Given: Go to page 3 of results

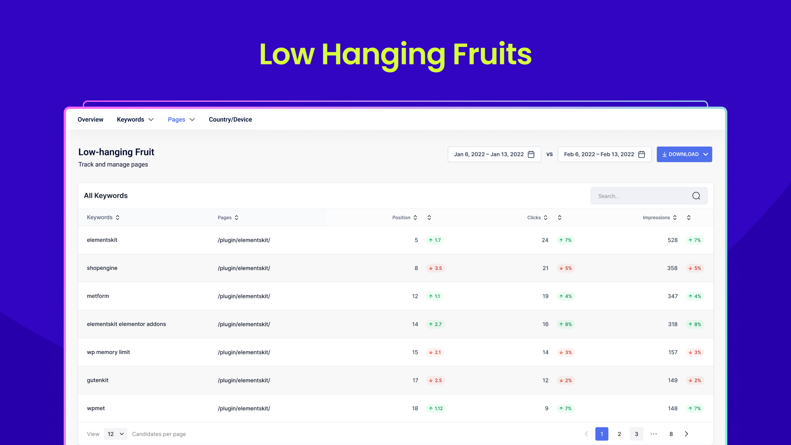Looking at the screenshot, I should pos(637,434).
